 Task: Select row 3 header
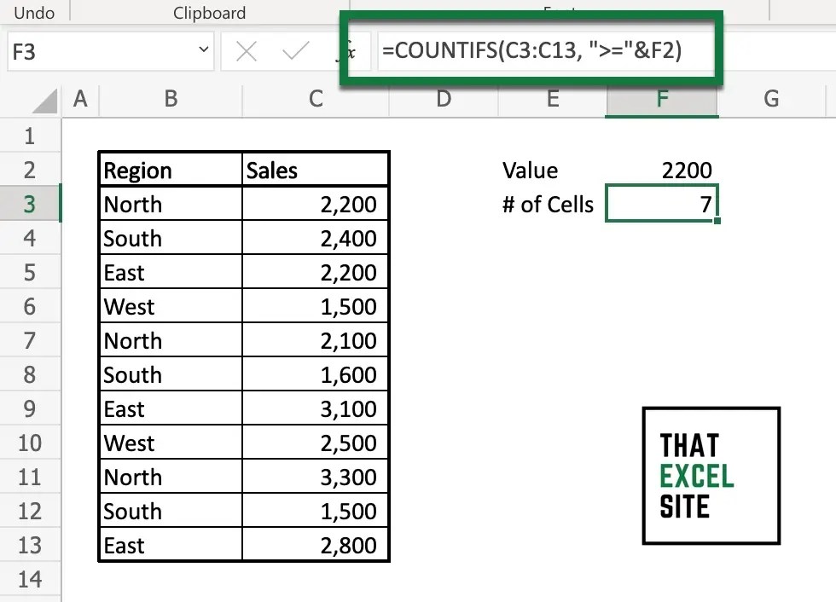(x=31, y=203)
